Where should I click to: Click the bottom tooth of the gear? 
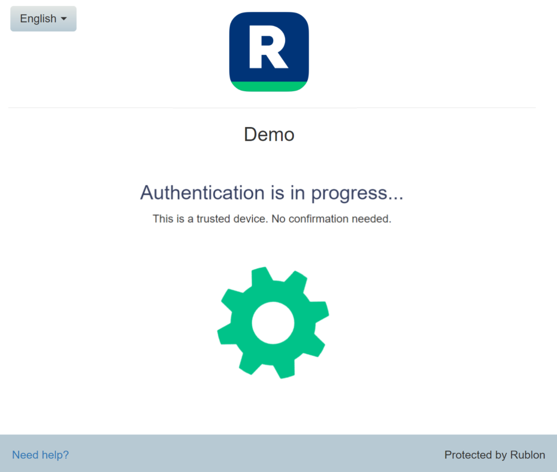pyautogui.click(x=284, y=370)
